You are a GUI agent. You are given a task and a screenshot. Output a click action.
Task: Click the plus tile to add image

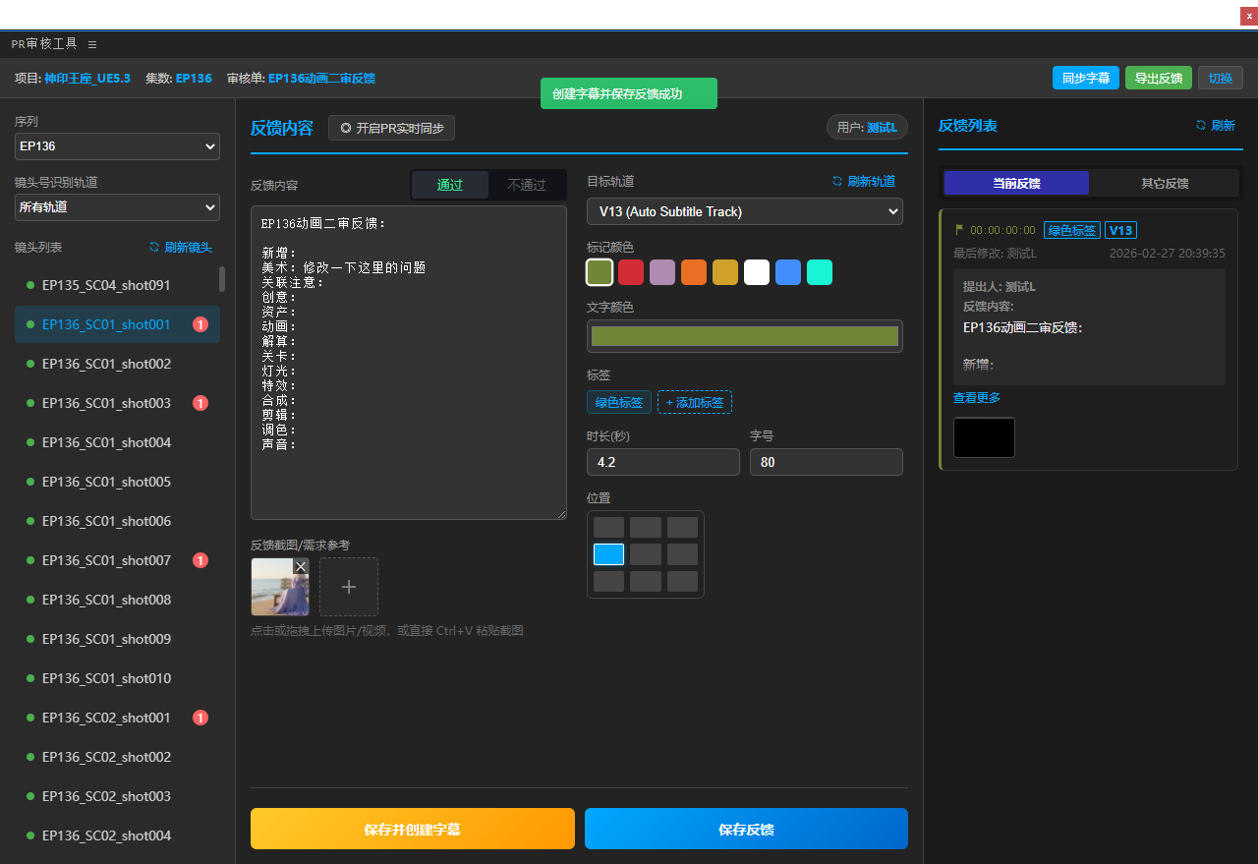(349, 587)
